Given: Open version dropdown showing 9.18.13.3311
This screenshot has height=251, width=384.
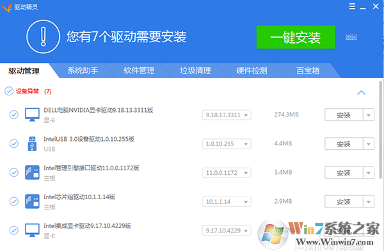Looking at the screenshot, I should [x=227, y=115].
